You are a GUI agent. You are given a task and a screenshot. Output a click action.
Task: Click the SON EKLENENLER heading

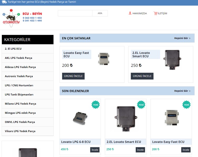point(76,91)
